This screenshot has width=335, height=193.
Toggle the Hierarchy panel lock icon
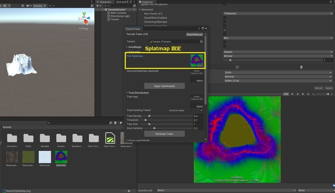[x=131, y=2]
